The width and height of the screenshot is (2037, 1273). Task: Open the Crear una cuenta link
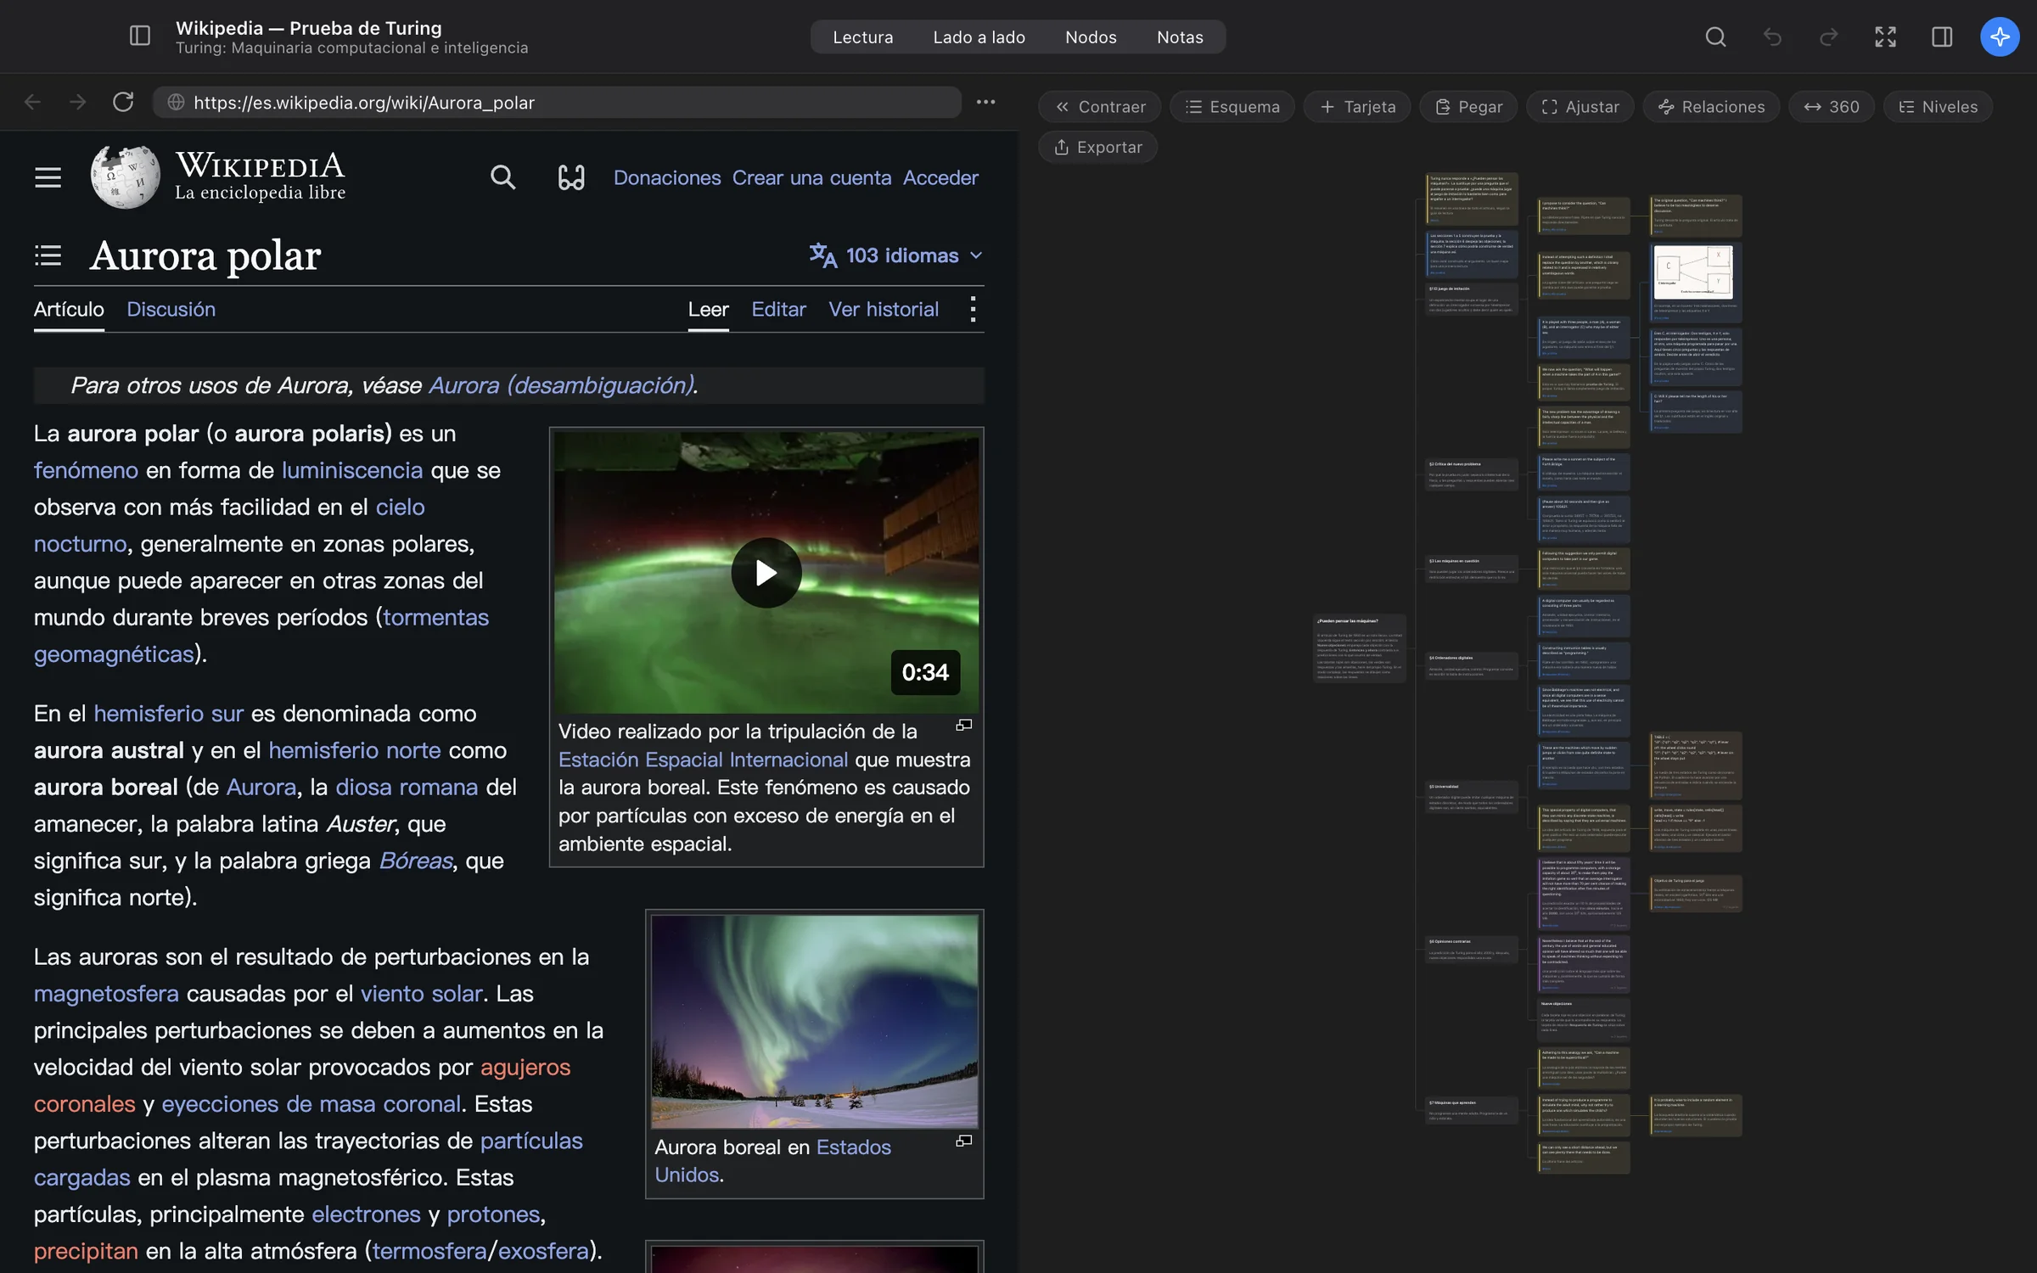(811, 177)
